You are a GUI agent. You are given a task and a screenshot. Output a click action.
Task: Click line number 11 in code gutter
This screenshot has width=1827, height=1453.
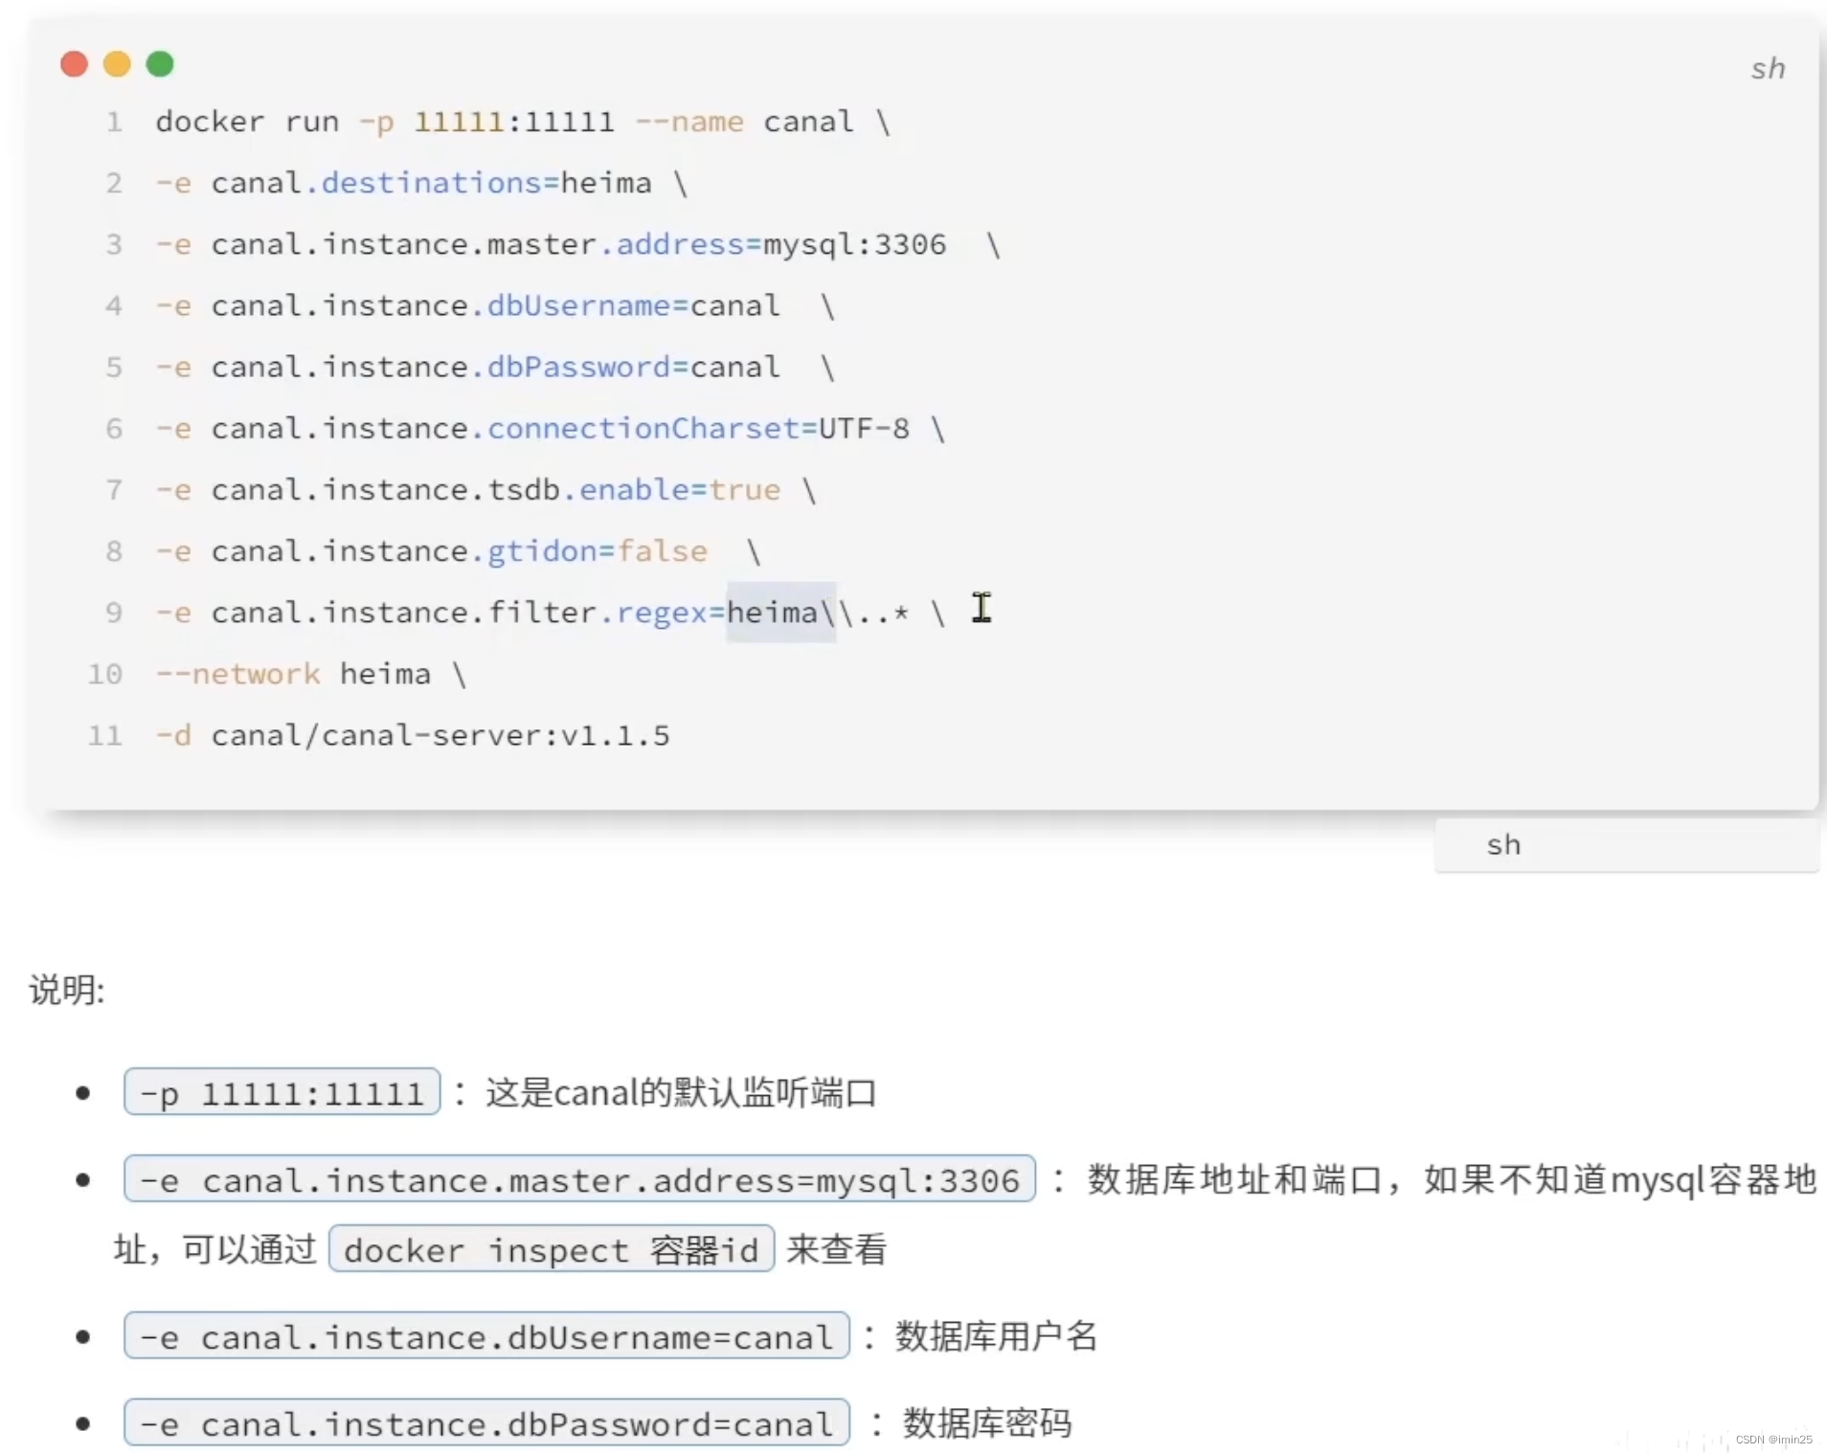point(105,735)
